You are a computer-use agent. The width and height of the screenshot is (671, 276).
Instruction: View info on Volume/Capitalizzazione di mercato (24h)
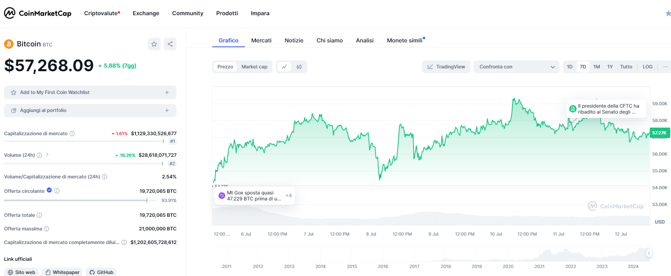click(104, 177)
